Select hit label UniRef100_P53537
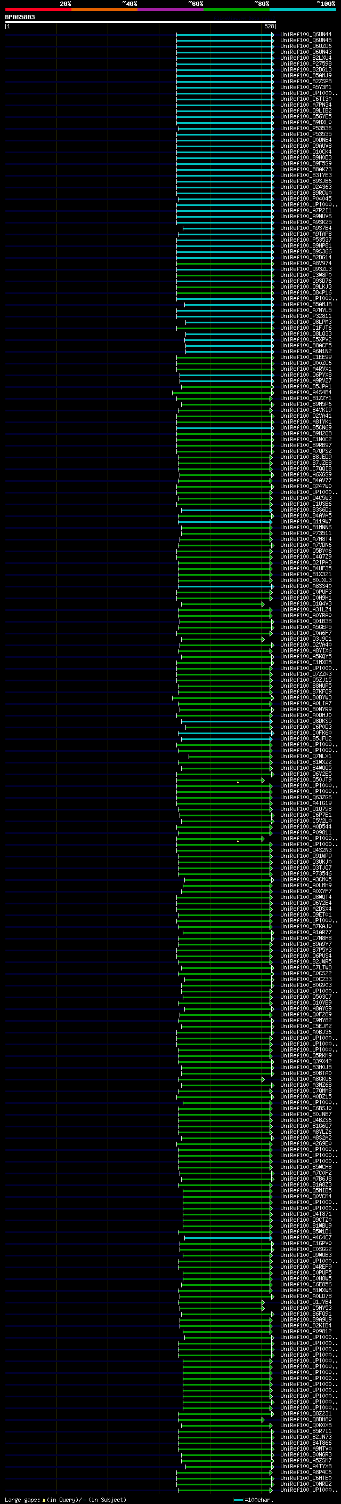The height and width of the screenshot is (1504, 341). coord(306,240)
